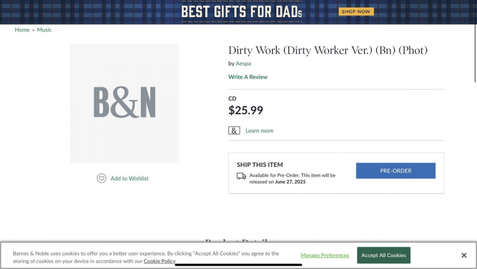Click the page's vertical scrollbar
Image resolution: width=477 pixels, height=269 pixels.
475,52
